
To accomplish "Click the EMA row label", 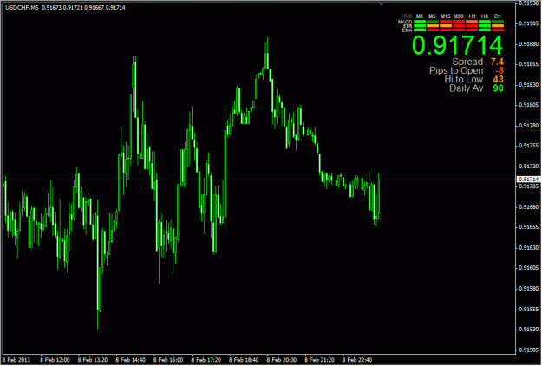I will pyautogui.click(x=407, y=30).
